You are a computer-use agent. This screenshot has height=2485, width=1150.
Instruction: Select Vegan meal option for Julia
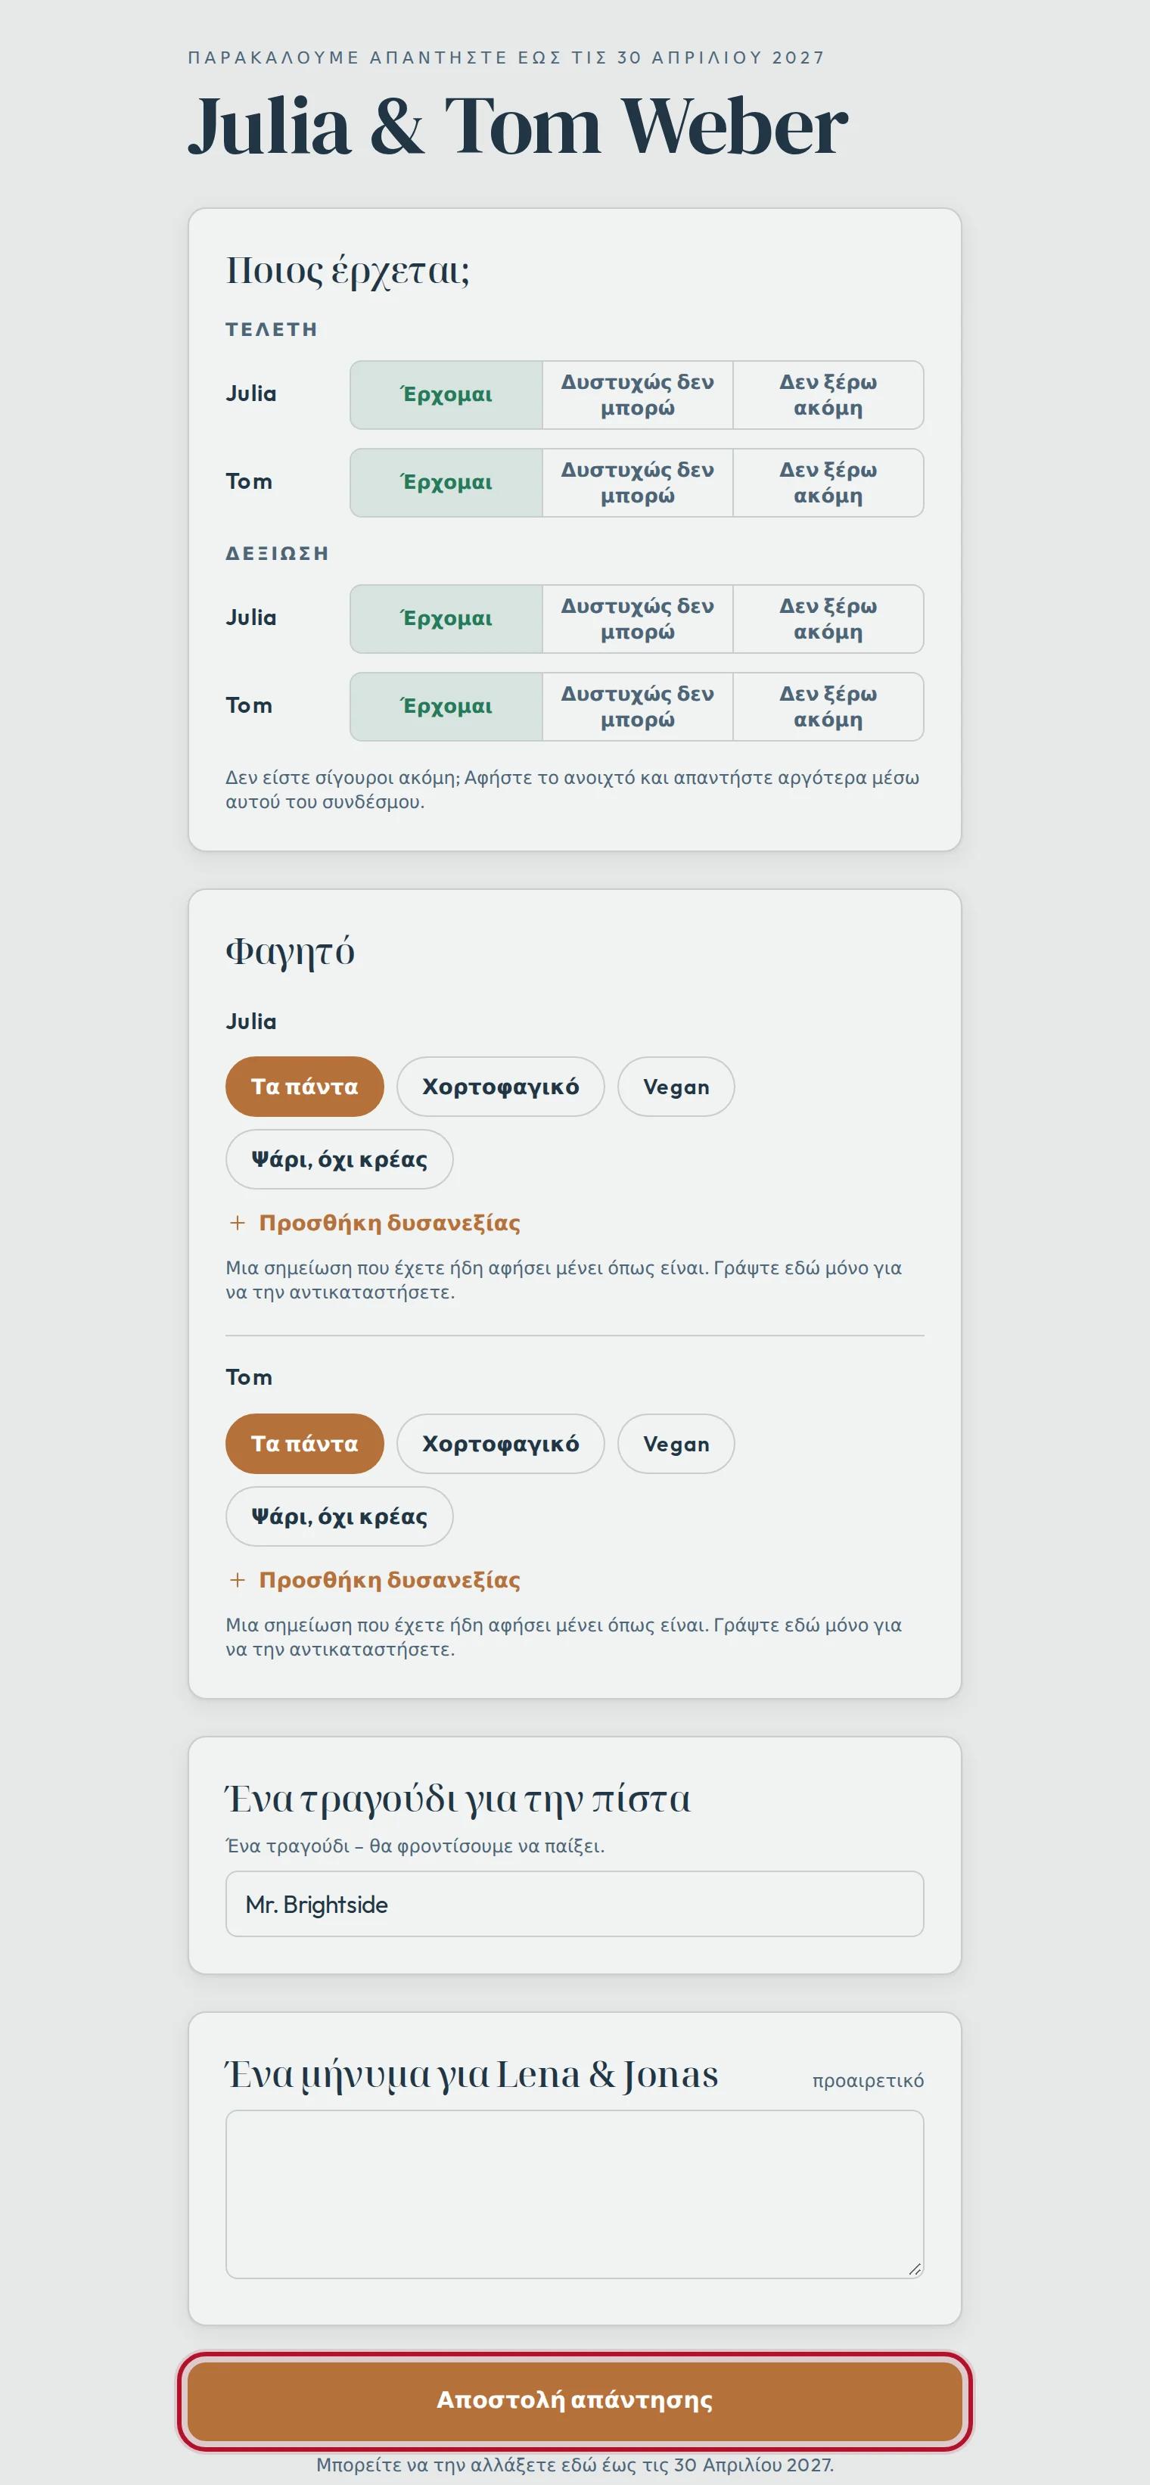pyautogui.click(x=676, y=1086)
